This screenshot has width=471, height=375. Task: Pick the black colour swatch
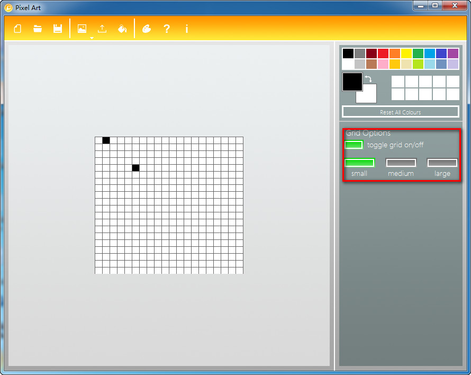pos(348,53)
